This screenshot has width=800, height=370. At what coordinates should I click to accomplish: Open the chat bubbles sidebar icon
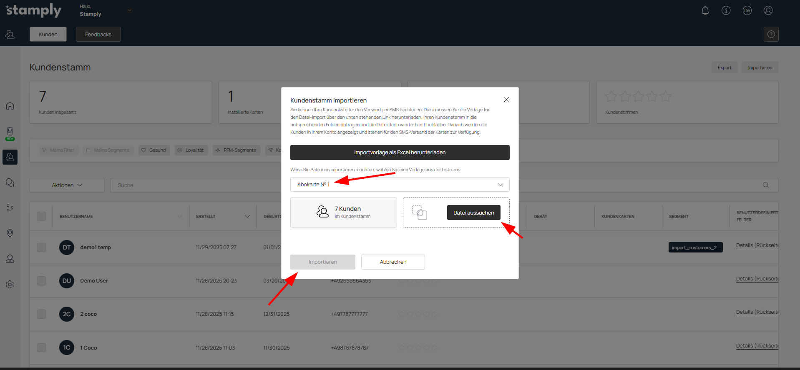click(x=10, y=182)
